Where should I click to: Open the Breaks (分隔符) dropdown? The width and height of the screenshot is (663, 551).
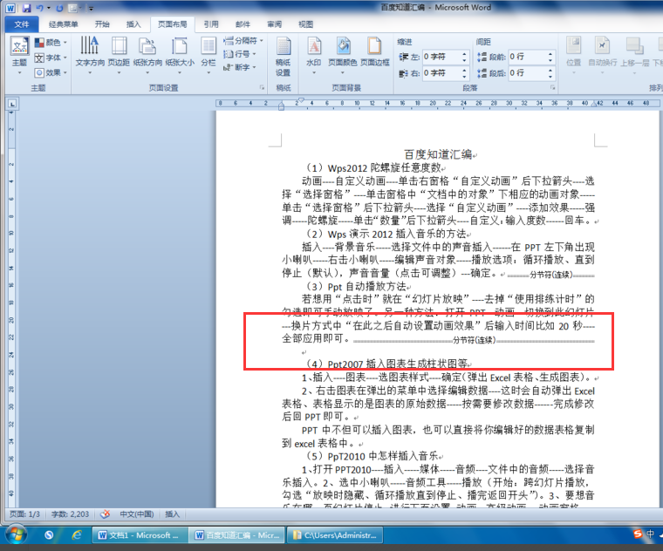coord(243,41)
